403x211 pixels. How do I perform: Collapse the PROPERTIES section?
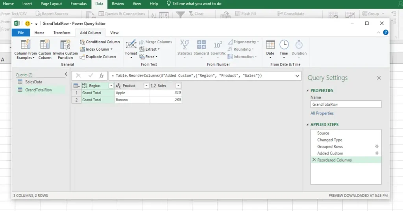click(308, 90)
